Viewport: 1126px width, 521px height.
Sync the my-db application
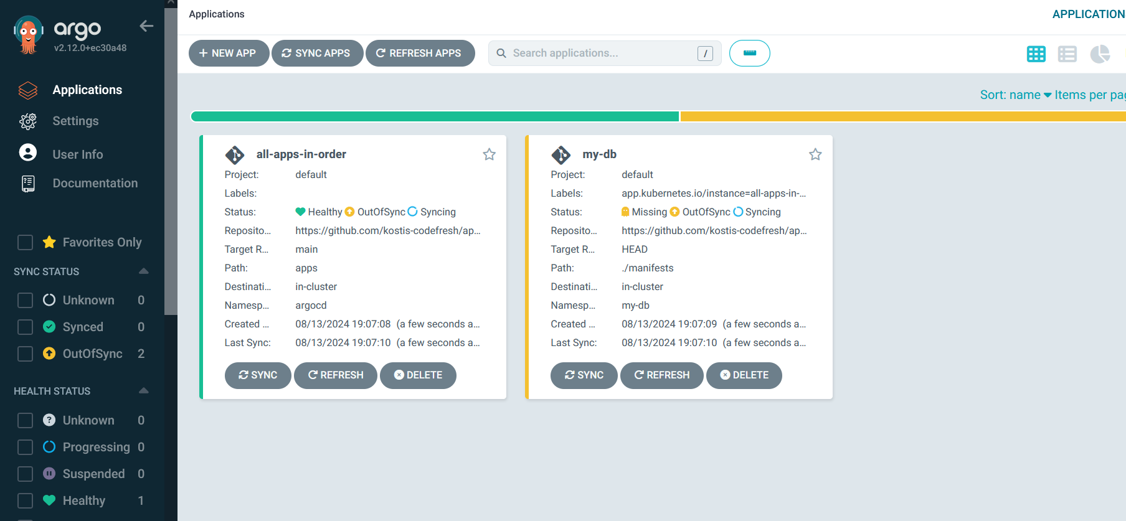[x=584, y=375]
